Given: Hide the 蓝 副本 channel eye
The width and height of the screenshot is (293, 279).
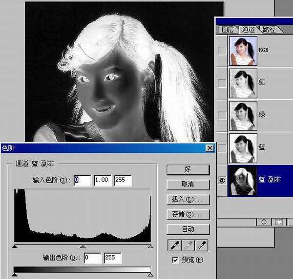Looking at the screenshot, I should tap(222, 180).
